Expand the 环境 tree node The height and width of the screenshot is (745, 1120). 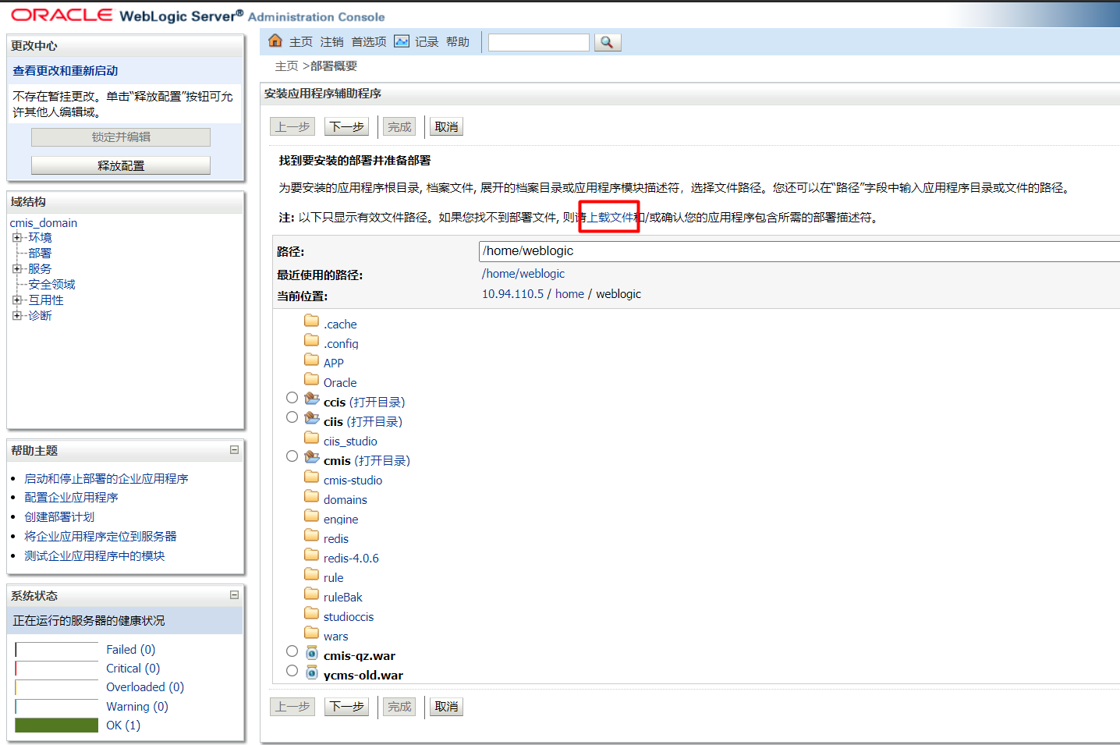(17, 238)
